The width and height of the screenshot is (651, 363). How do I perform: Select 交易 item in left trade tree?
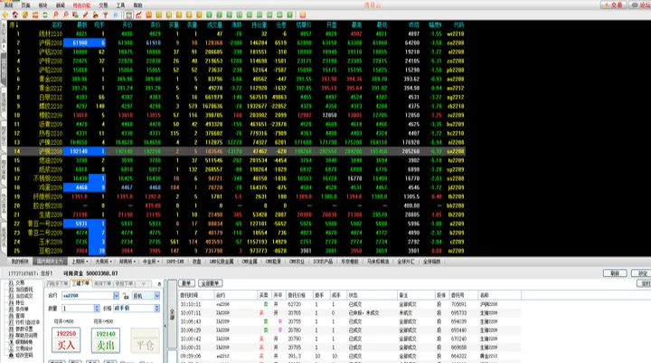coord(20,282)
